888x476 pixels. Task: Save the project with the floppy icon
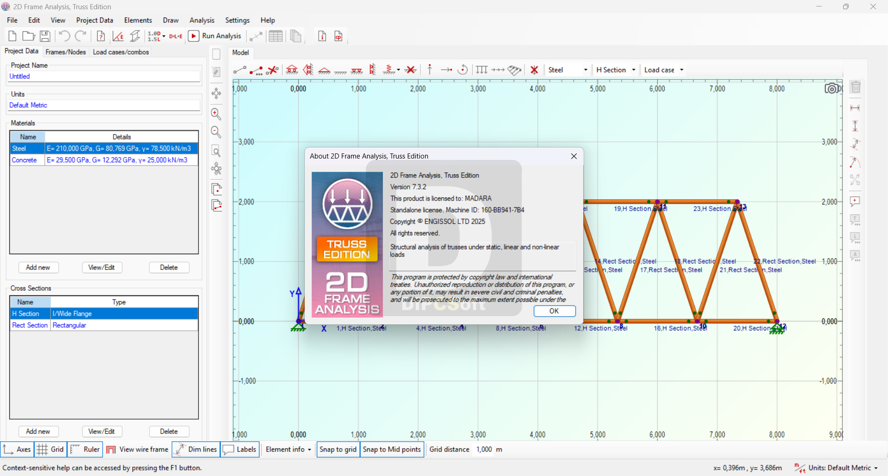click(x=45, y=36)
